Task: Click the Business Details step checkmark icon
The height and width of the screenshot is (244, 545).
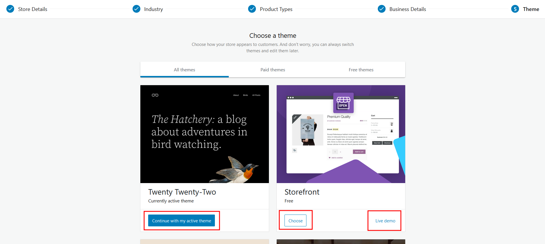Action: (382, 9)
